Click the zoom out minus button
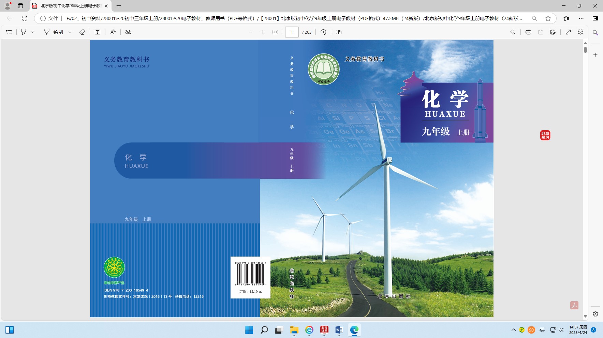The image size is (603, 338). 251,32
